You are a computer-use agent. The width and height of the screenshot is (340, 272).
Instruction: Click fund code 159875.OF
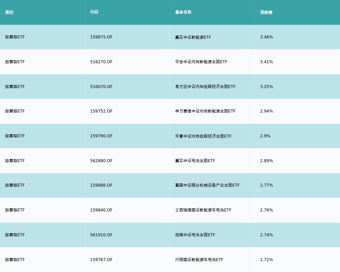pos(101,37)
